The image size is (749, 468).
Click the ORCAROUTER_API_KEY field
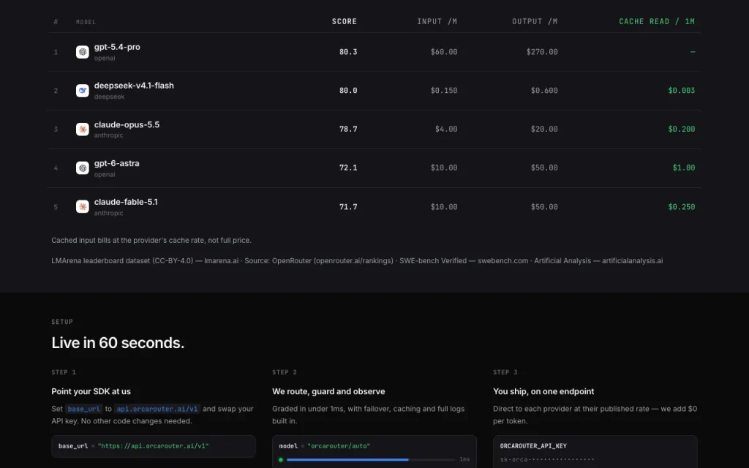[x=595, y=452]
